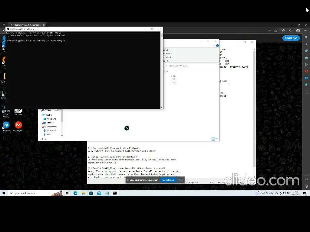
Task: Add this page to favorites
Action: click(x=275, y=31)
